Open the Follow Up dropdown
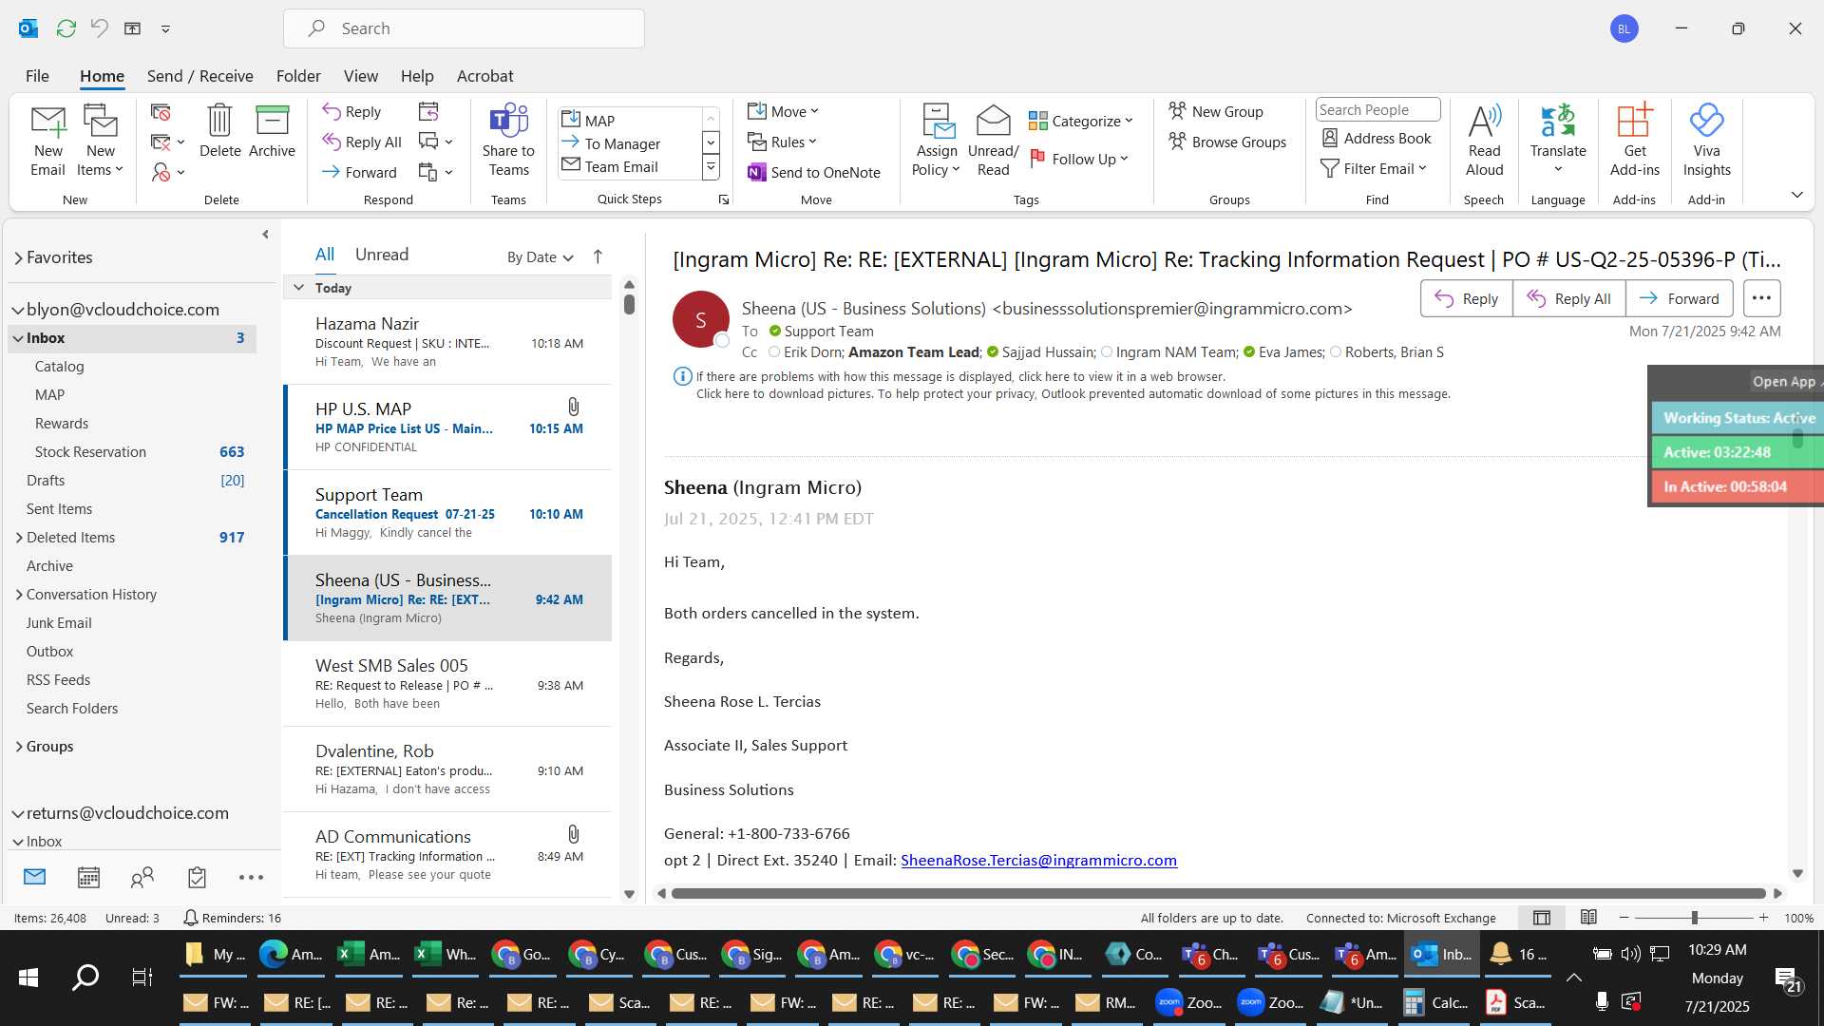Screen dimensions: 1824x1026 click(1079, 159)
